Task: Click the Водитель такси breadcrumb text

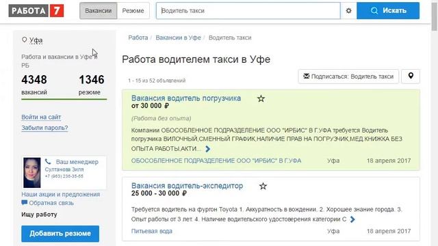Action: pyautogui.click(x=230, y=38)
